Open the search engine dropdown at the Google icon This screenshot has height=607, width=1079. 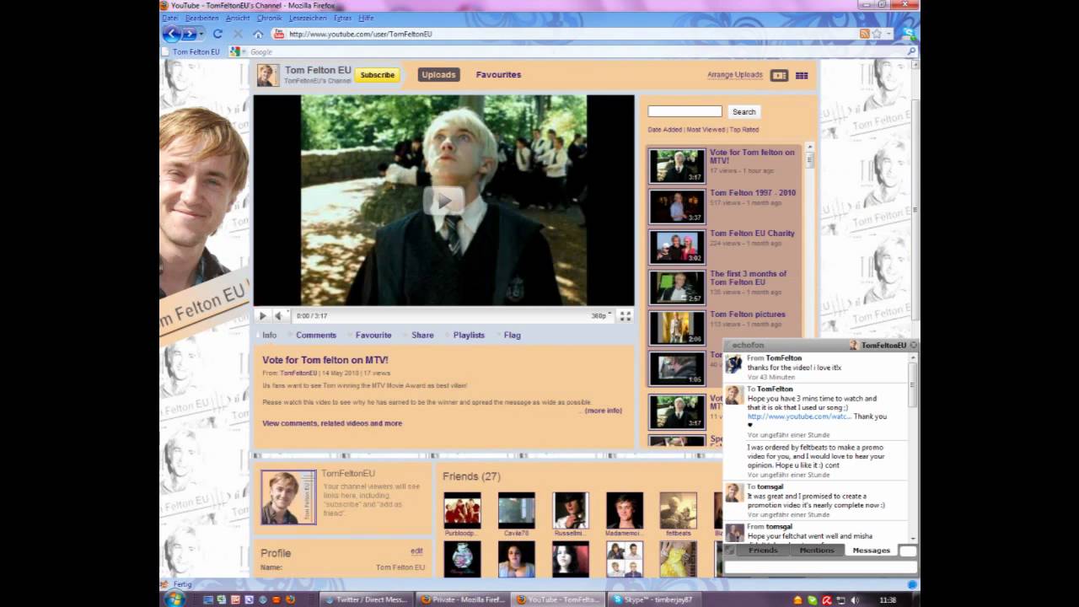[238, 51]
